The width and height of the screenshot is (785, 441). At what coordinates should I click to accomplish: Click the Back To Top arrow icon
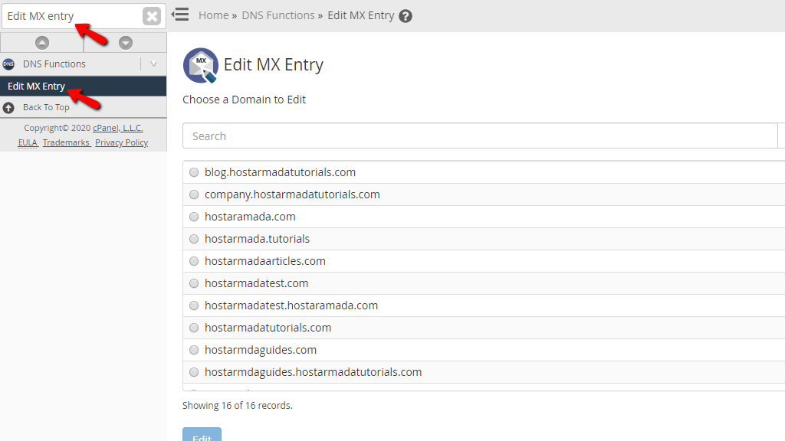[8, 106]
